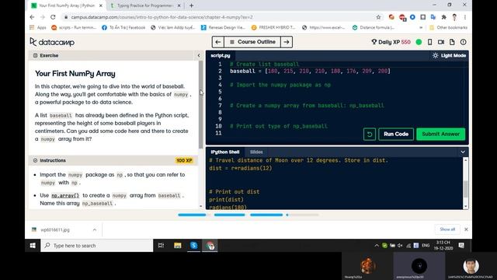Click the ENG language indicator

tap(426, 246)
